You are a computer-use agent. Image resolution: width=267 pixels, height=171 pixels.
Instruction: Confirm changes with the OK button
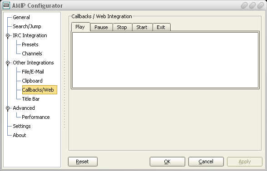[x=168, y=161]
